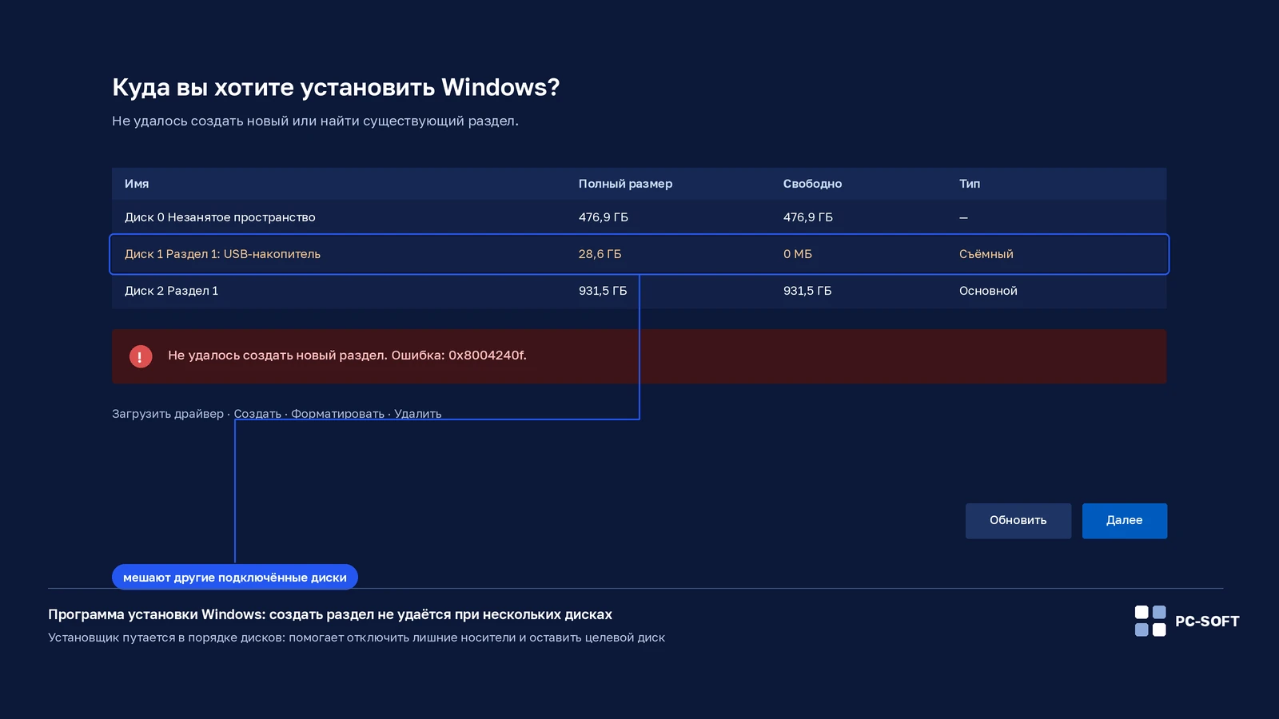Click the Тип column header

[x=970, y=184]
